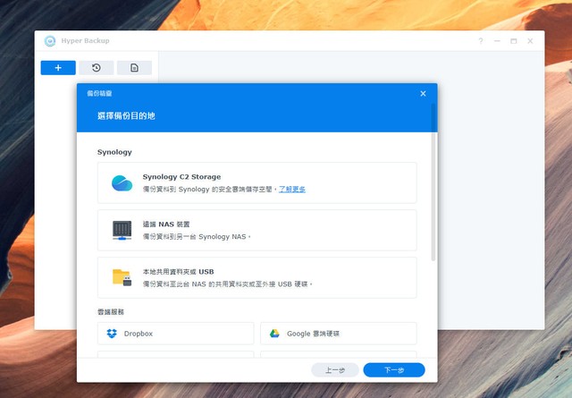
Task: Open the restore history clock icon
Action: point(97,68)
